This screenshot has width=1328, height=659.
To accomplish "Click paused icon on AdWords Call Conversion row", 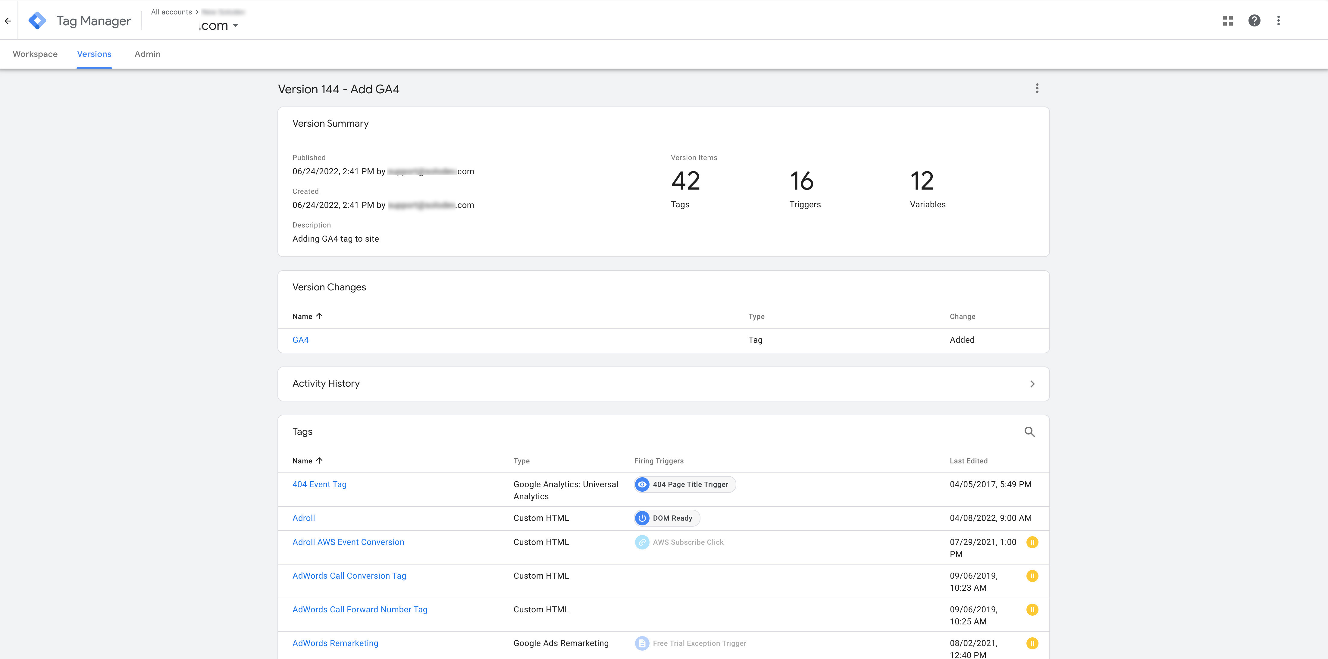I will [x=1032, y=576].
